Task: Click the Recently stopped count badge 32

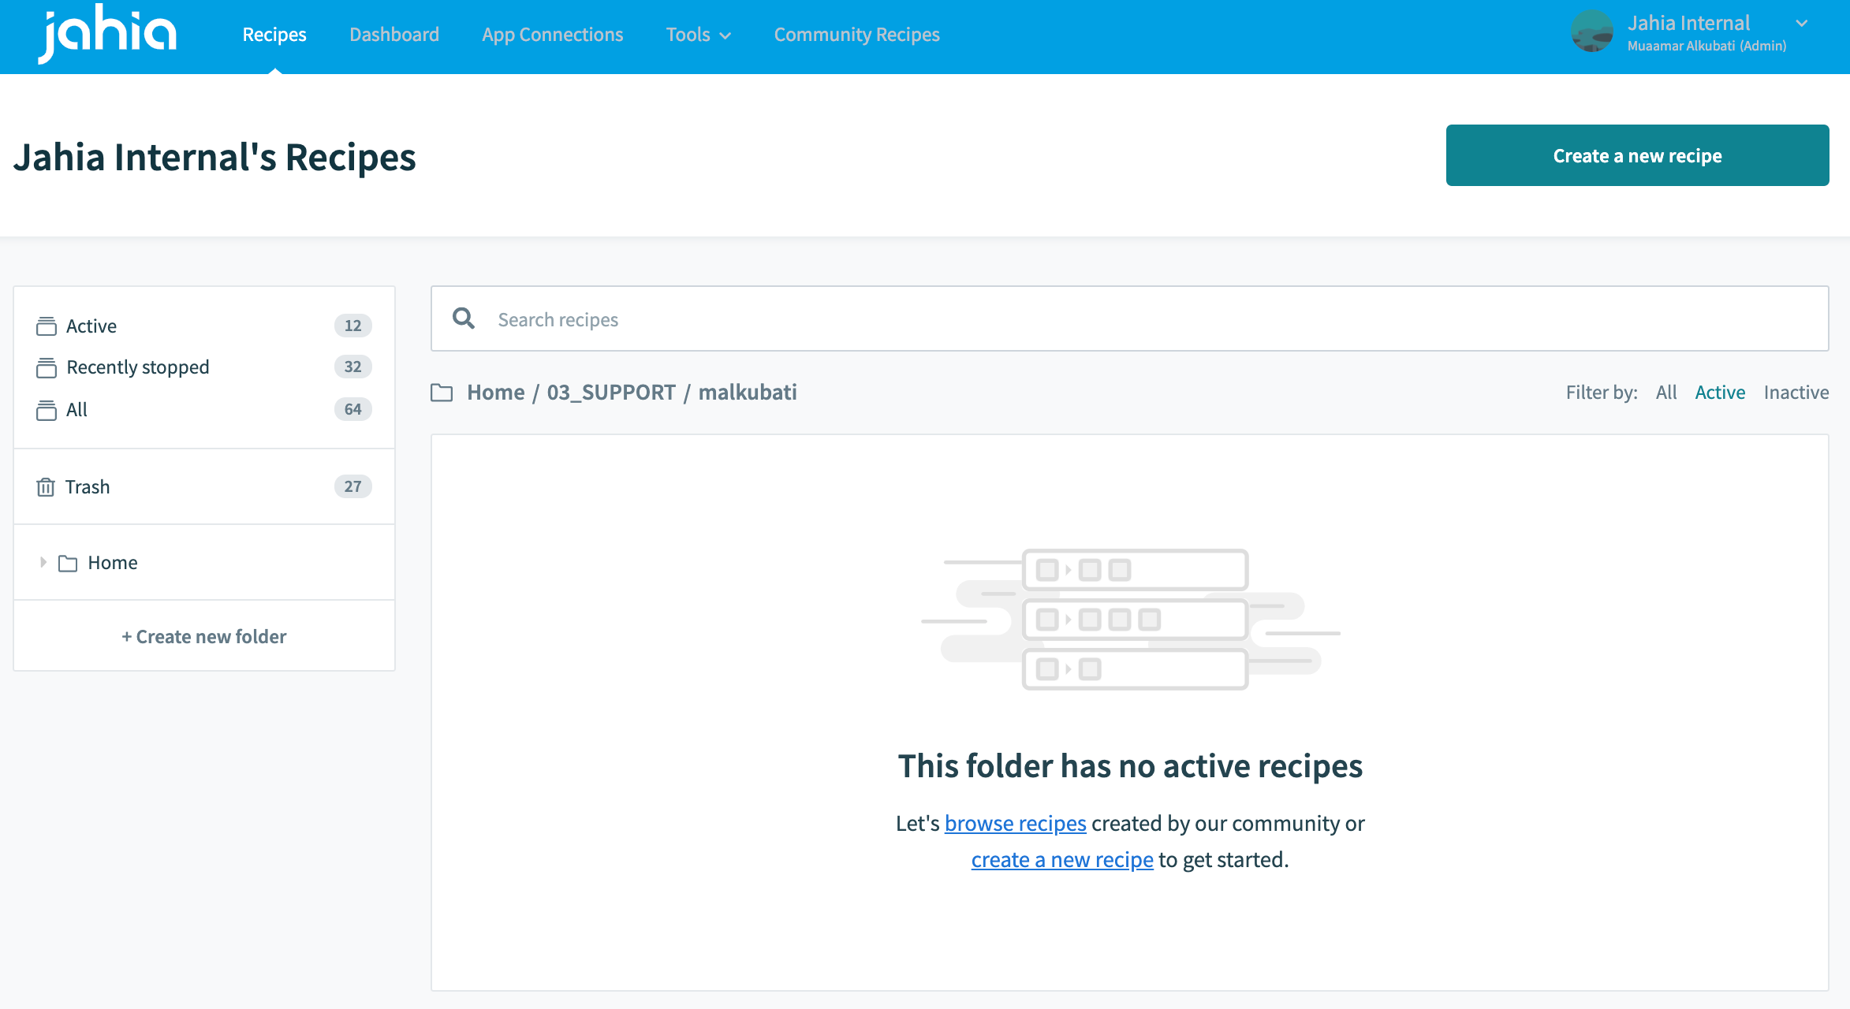Action: click(x=353, y=367)
